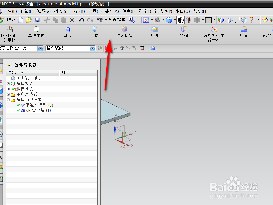
Task: Expand the 摄像机 tree node
Action: (8, 89)
